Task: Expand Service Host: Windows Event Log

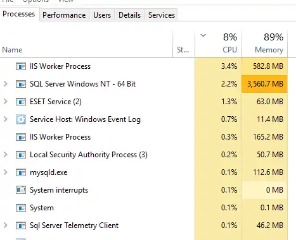Action: (6, 119)
